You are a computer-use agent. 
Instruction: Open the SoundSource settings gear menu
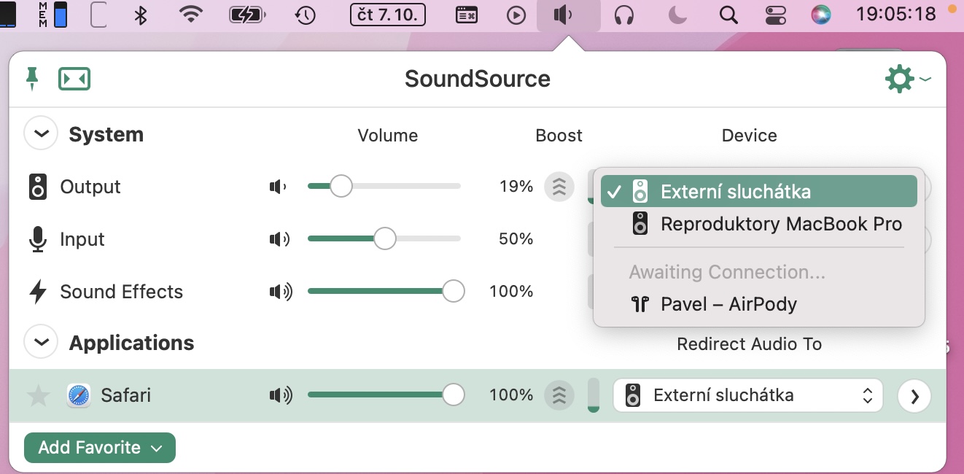[x=900, y=78]
